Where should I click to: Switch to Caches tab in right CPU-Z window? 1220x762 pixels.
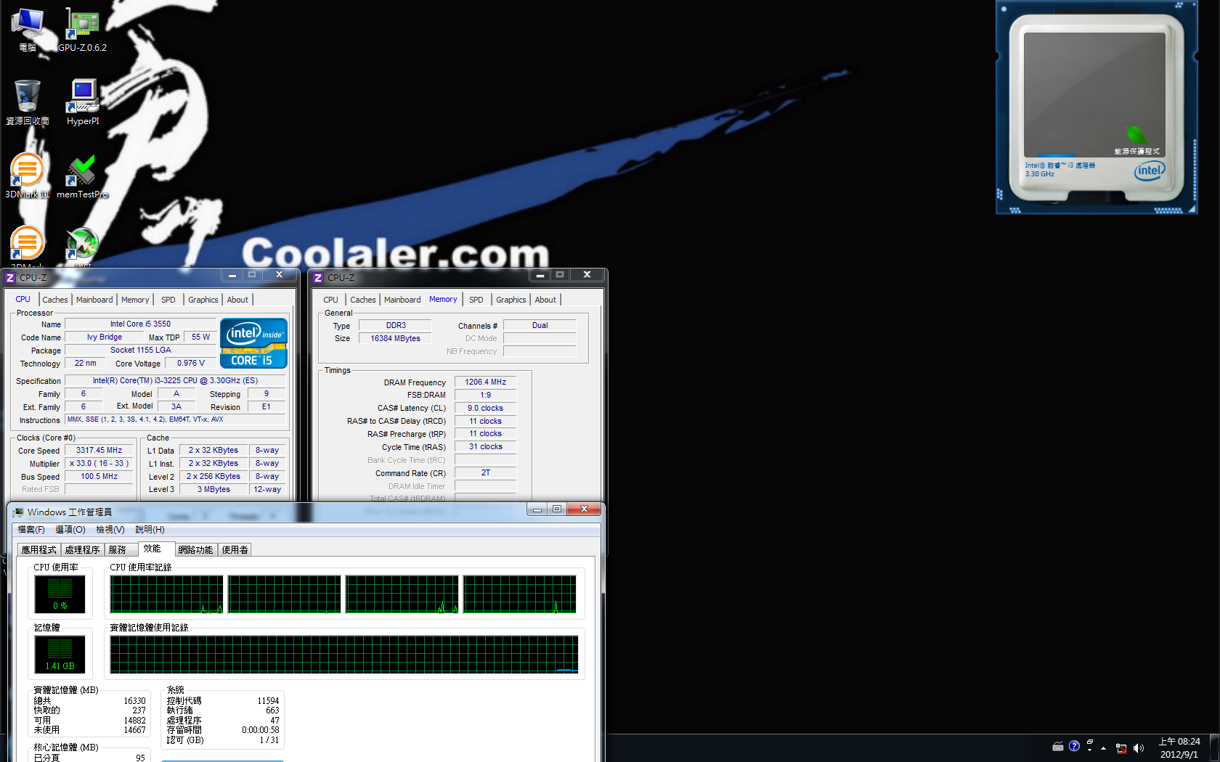pyautogui.click(x=363, y=300)
